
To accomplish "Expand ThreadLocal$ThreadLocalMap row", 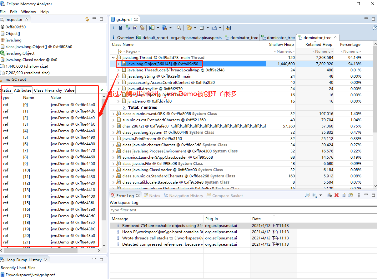I will [118, 70].
